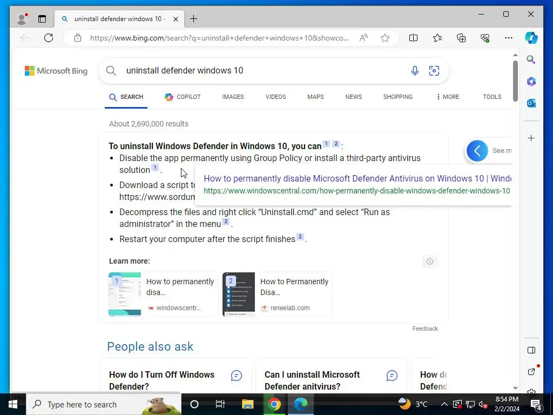Open File Explorer from taskbar
The height and width of the screenshot is (415, 553).
(x=247, y=404)
